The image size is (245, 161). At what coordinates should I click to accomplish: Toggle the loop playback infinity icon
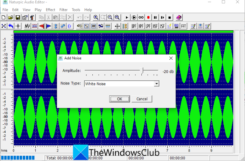tap(141, 17)
